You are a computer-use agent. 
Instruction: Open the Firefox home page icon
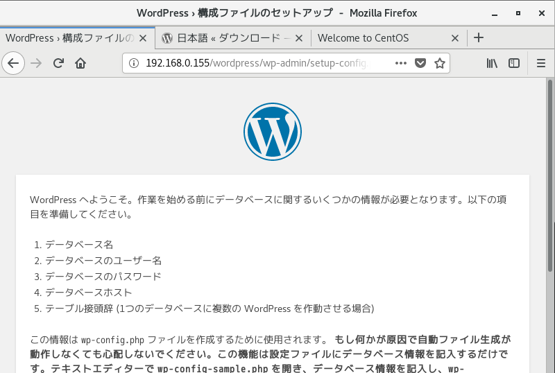[80, 63]
